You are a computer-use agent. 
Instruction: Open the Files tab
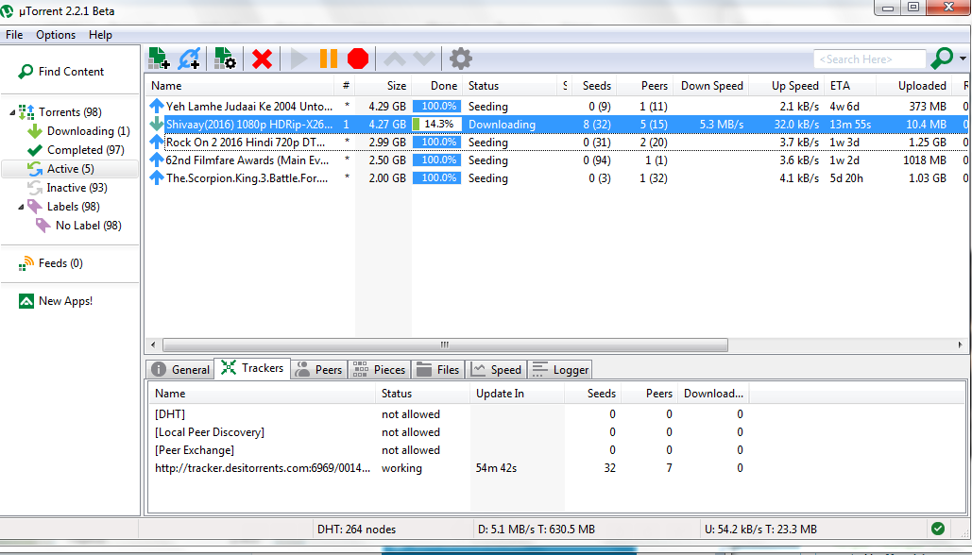pos(438,369)
